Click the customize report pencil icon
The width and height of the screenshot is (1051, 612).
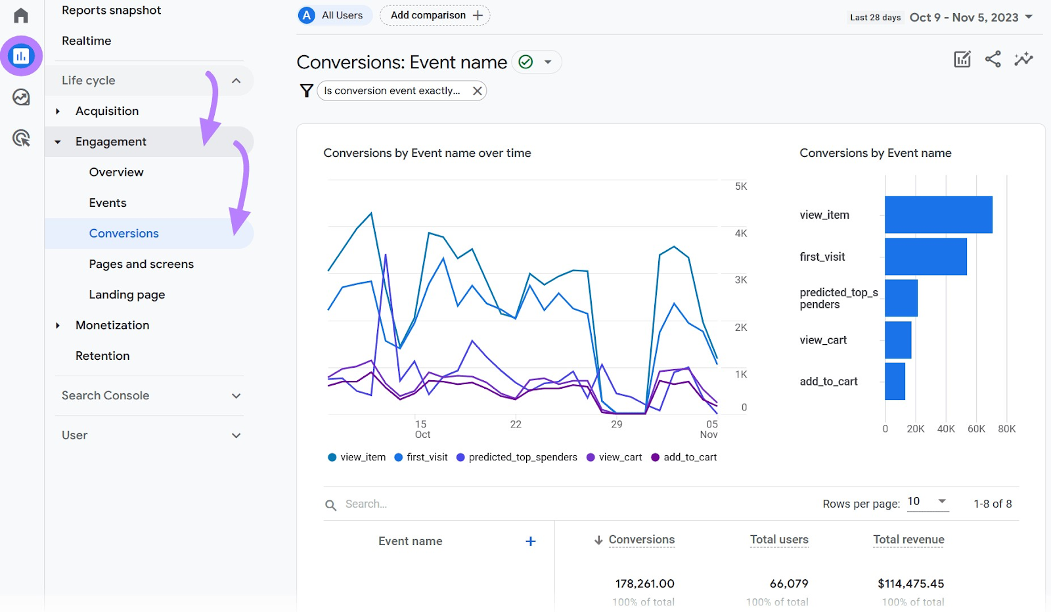[x=962, y=59]
